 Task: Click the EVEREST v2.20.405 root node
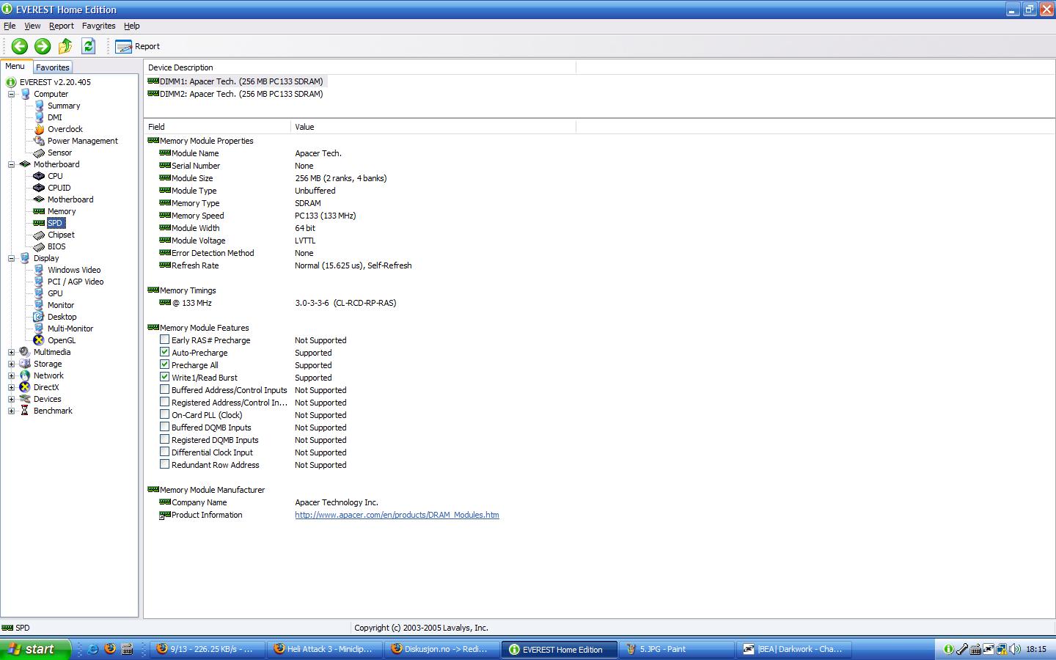(55, 82)
